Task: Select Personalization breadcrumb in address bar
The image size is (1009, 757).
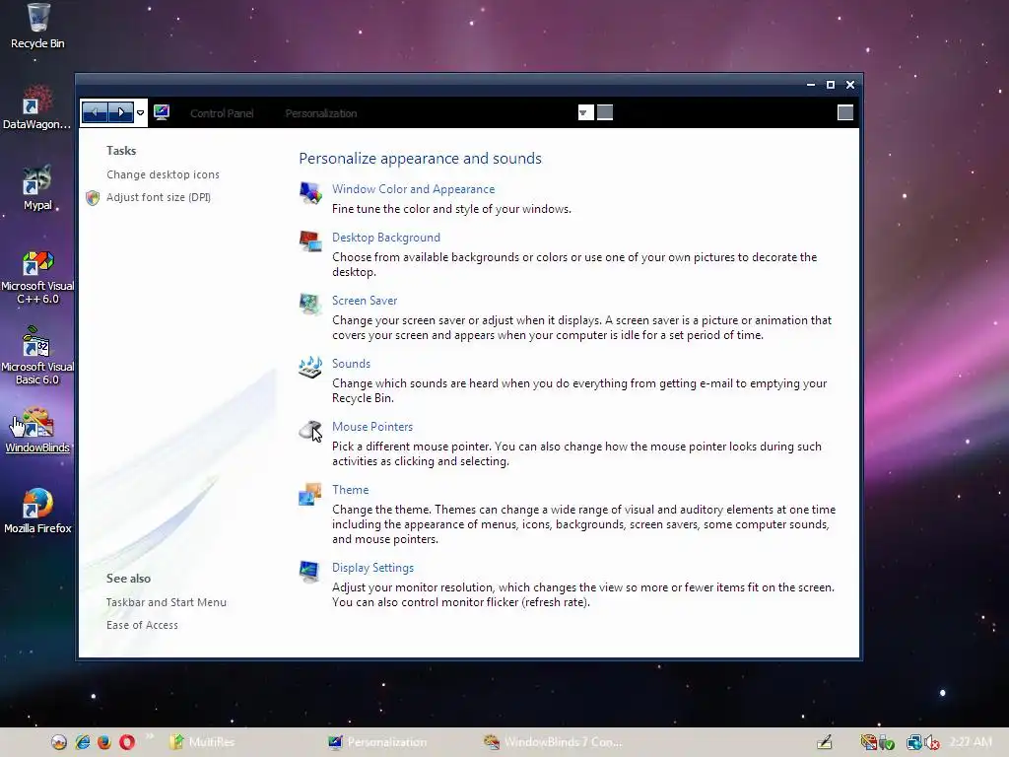Action: [321, 113]
